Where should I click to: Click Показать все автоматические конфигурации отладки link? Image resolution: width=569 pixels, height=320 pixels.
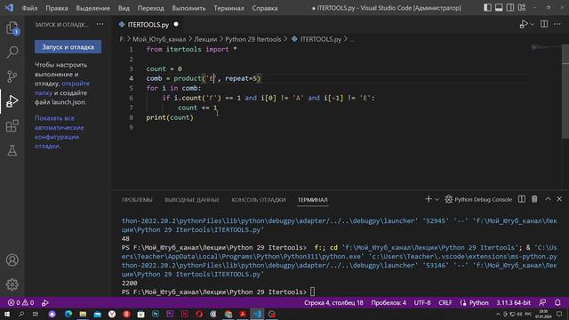[60, 132]
